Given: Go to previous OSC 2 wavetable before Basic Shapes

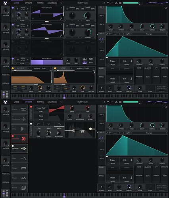Looking at the screenshot, I should tap(32, 25).
